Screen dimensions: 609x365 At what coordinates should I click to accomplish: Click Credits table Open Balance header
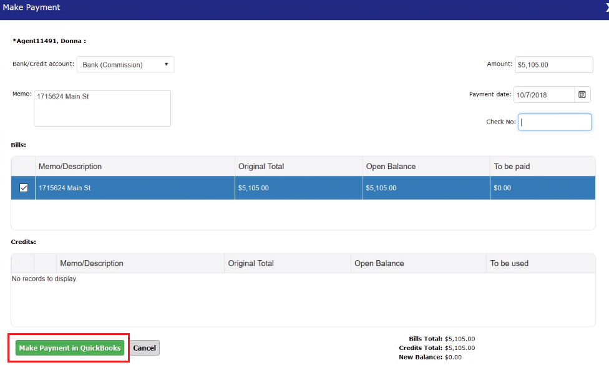(x=379, y=263)
